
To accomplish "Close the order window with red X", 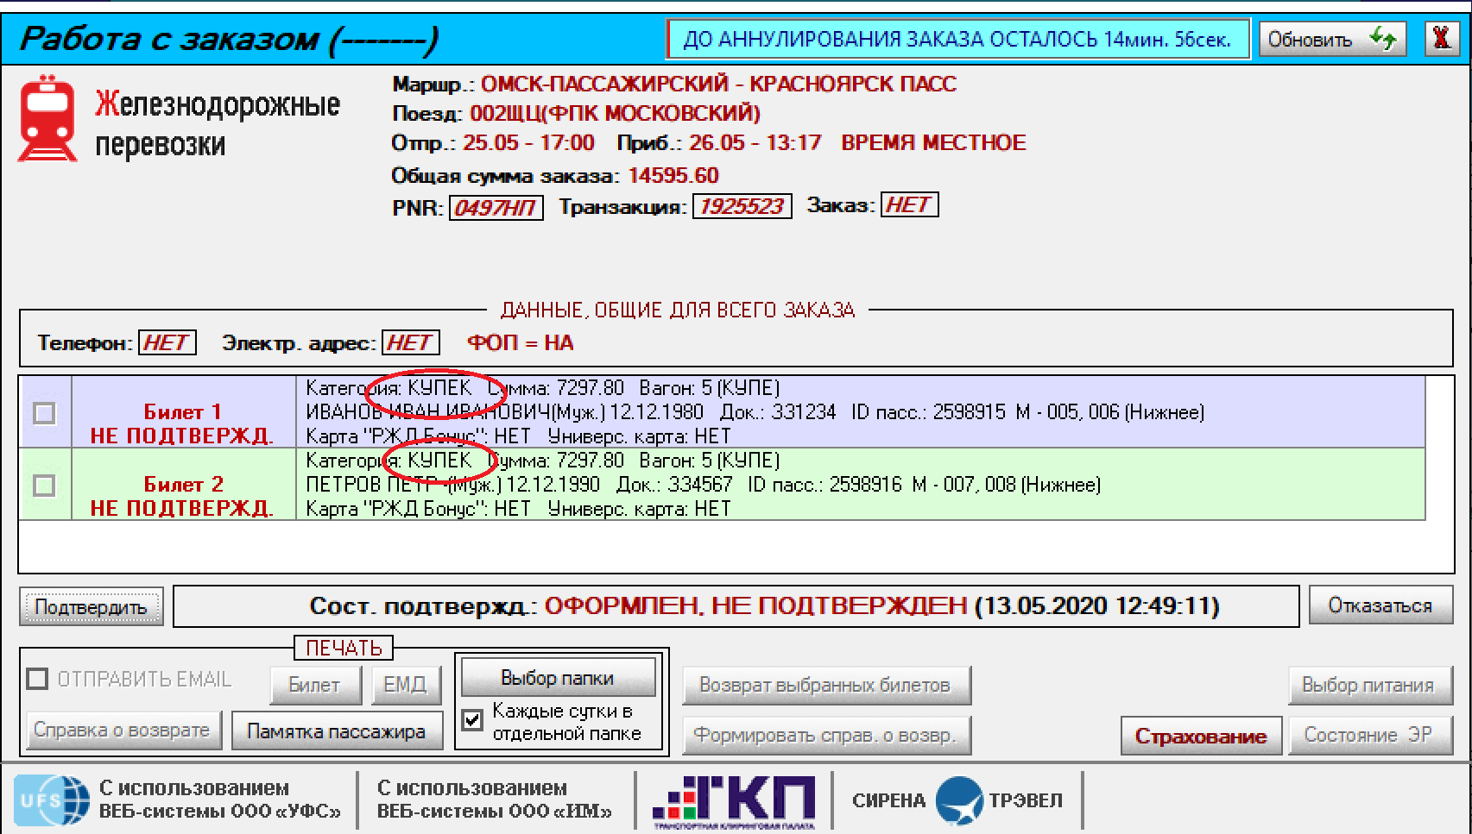I will click(1441, 39).
